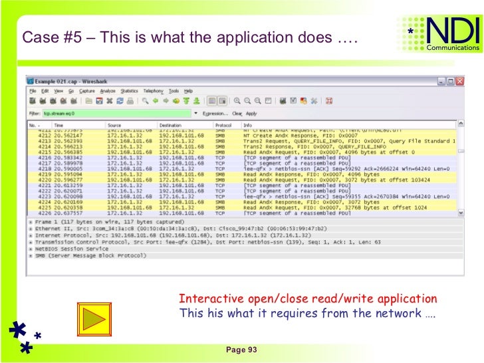
Task: Jump to first packet icon
Action: pyautogui.click(x=186, y=101)
